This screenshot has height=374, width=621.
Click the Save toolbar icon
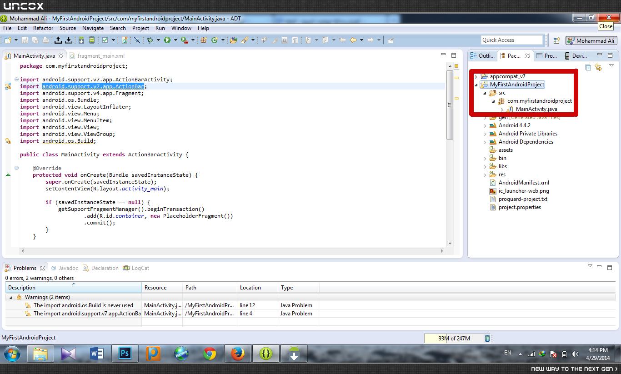25,40
